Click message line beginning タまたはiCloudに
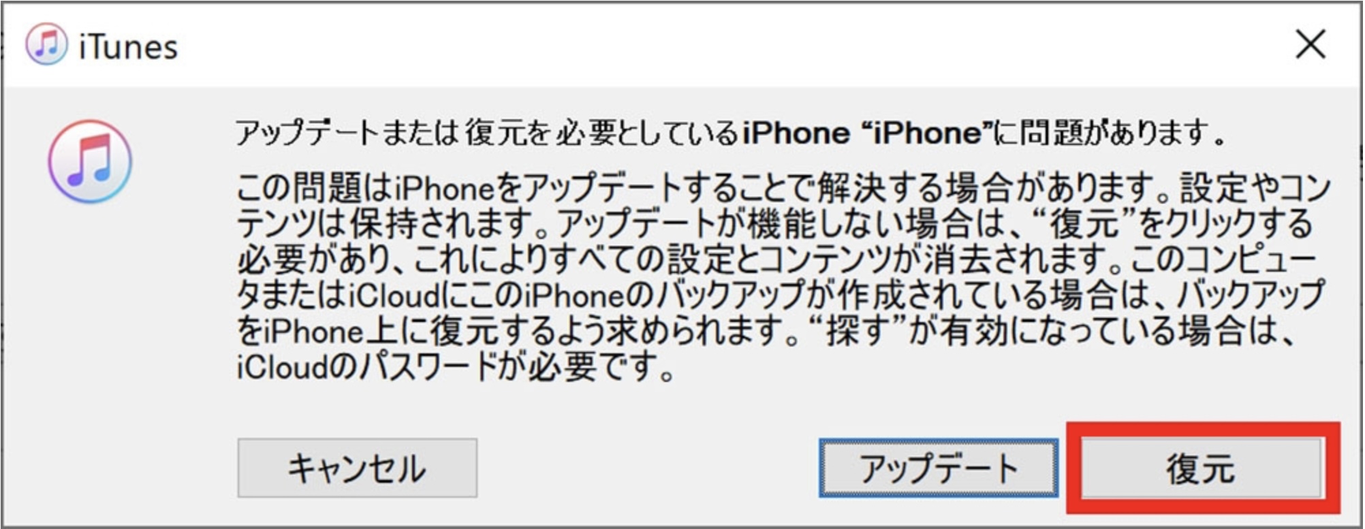This screenshot has width=1365, height=529. (781, 295)
